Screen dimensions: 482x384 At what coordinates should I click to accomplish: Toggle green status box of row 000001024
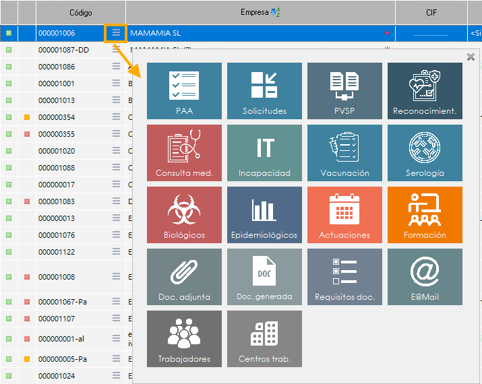click(9, 376)
